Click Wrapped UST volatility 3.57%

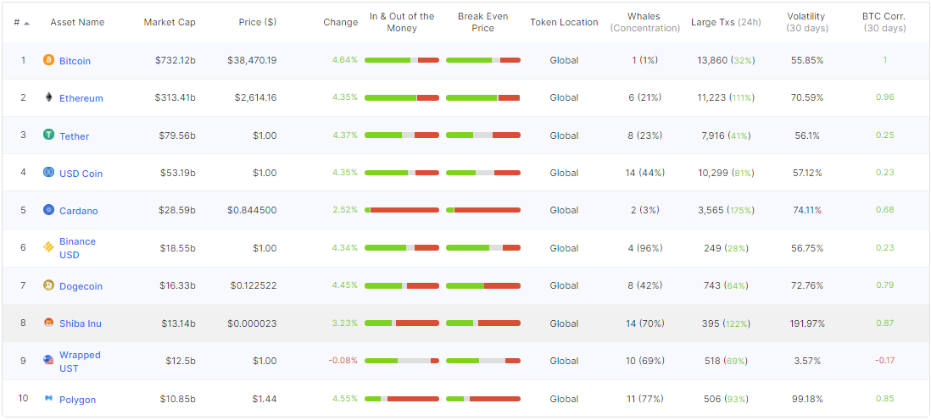pyautogui.click(x=807, y=361)
